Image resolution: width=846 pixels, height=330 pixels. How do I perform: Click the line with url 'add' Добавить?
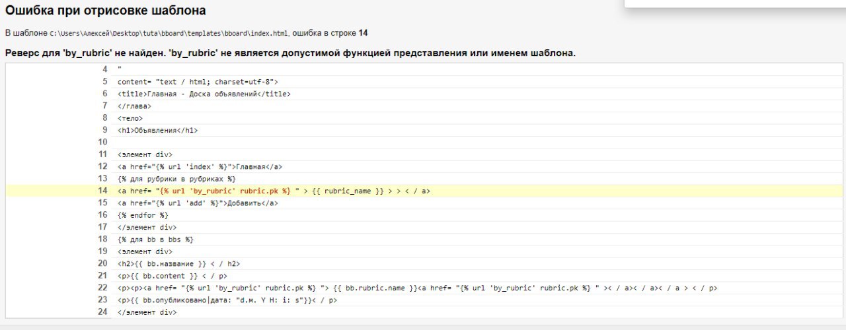pos(198,203)
